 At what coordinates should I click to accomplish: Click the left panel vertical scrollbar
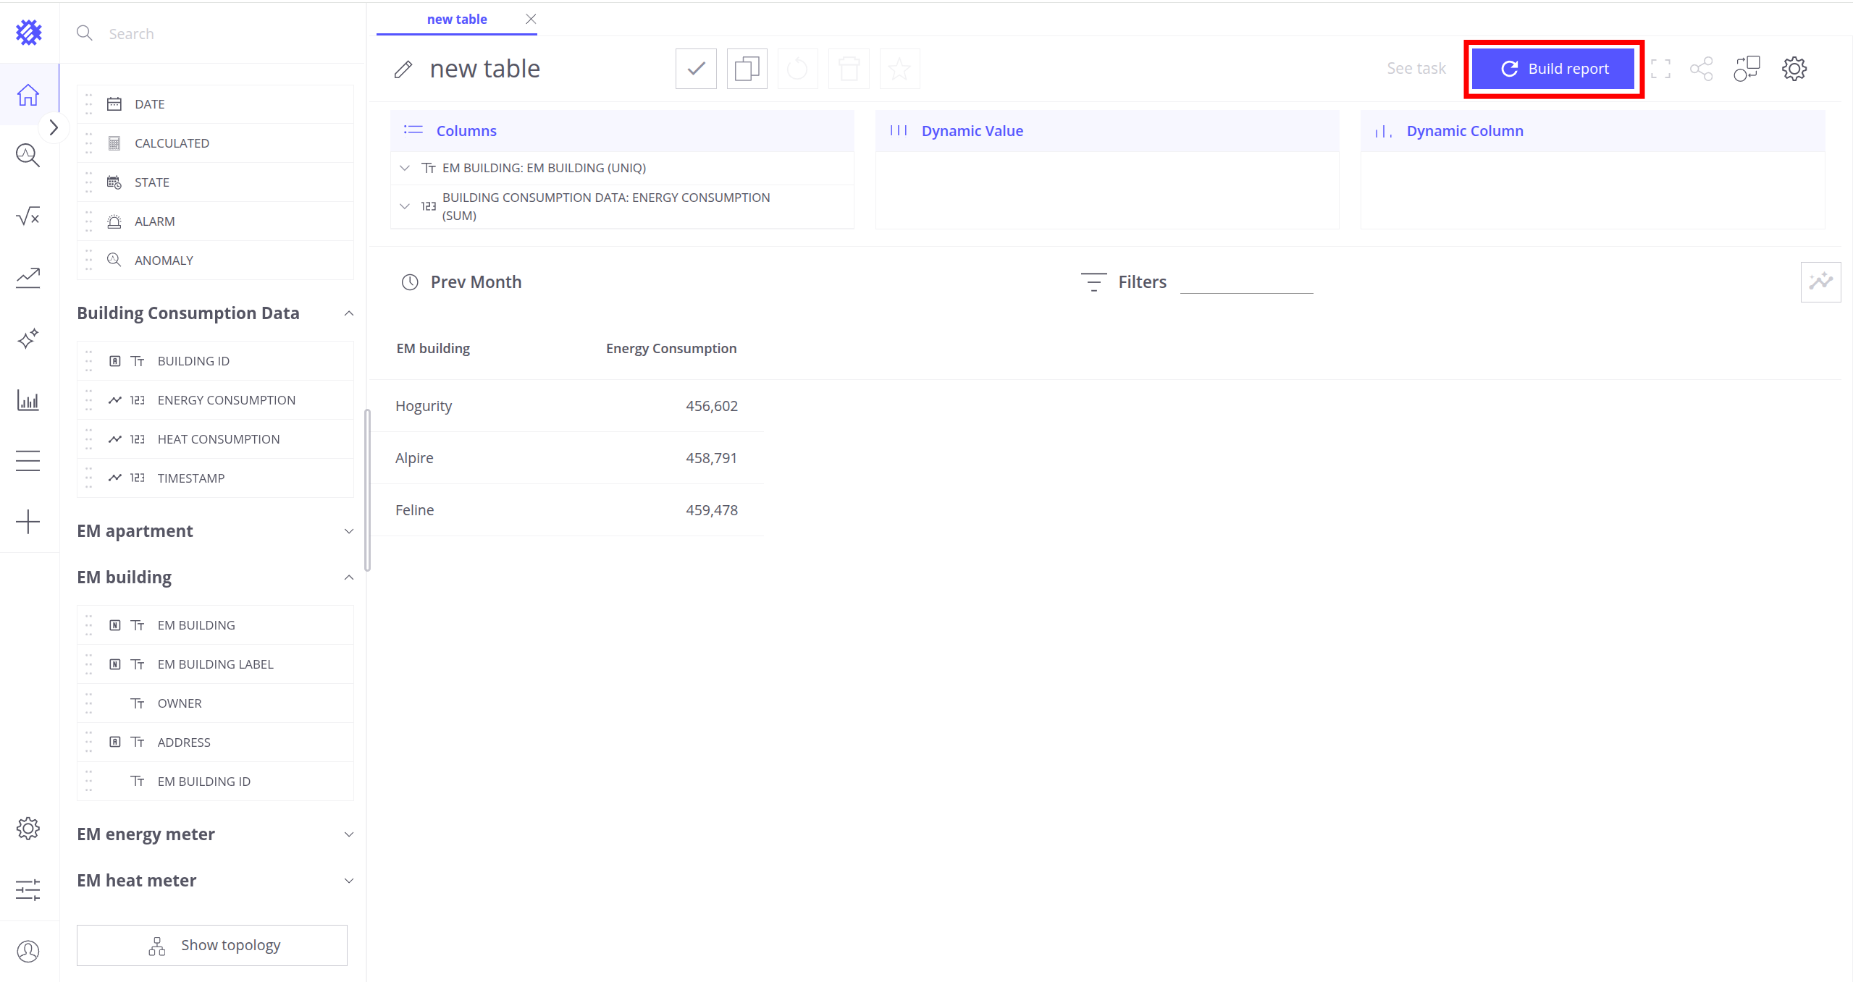click(x=367, y=490)
